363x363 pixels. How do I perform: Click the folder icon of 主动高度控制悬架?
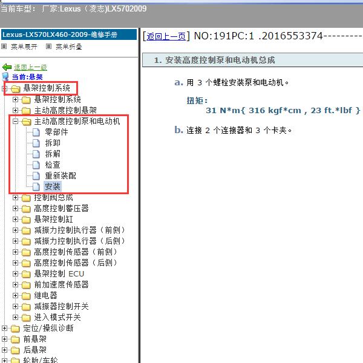click(x=26, y=111)
